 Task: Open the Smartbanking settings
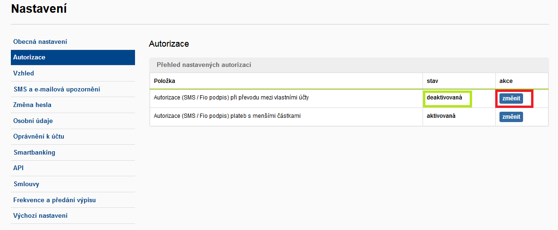click(x=73, y=153)
